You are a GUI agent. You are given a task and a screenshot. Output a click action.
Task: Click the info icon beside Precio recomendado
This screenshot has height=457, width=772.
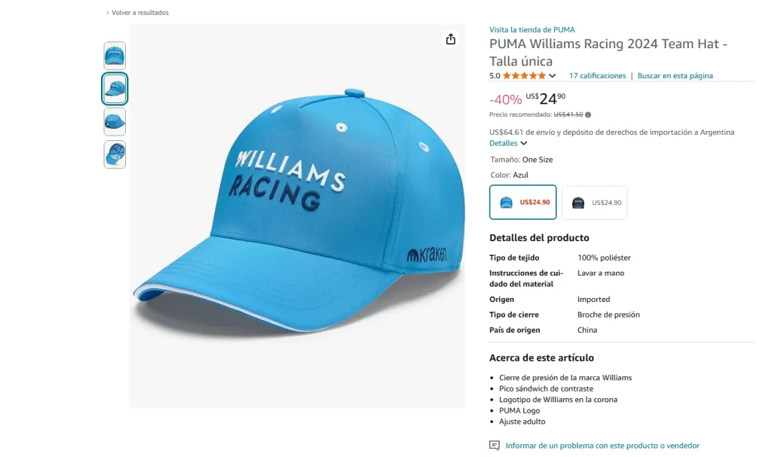click(x=588, y=114)
